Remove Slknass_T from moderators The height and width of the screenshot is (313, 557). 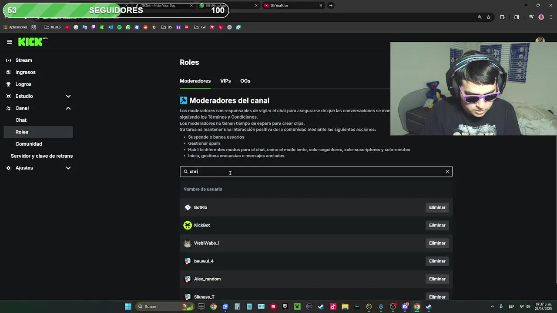(437, 297)
